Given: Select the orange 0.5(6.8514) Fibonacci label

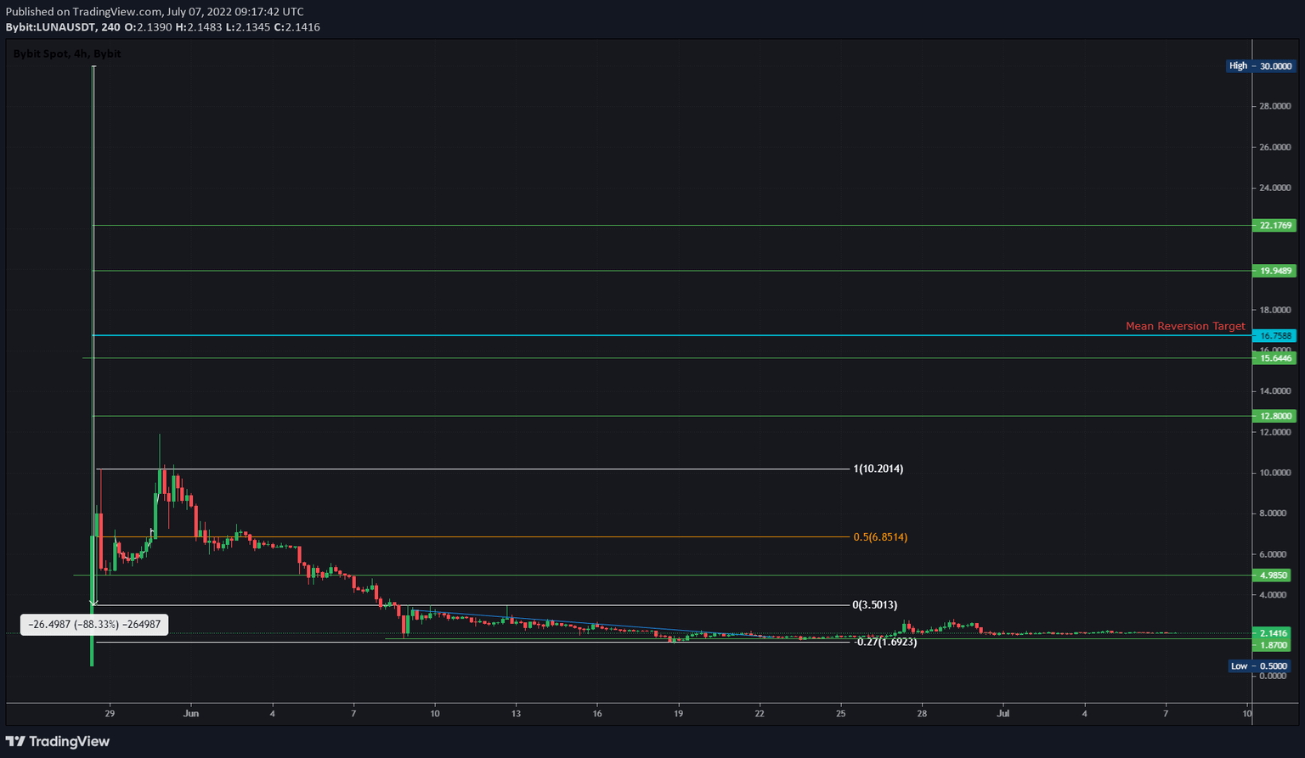Looking at the screenshot, I should pos(880,536).
